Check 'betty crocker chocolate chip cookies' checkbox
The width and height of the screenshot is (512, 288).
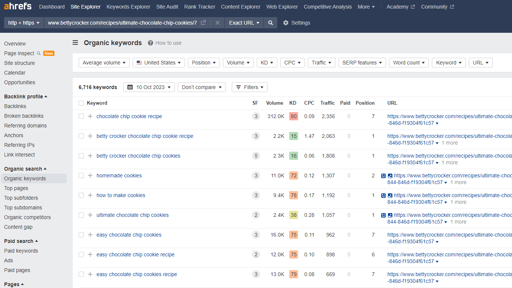pos(81,156)
